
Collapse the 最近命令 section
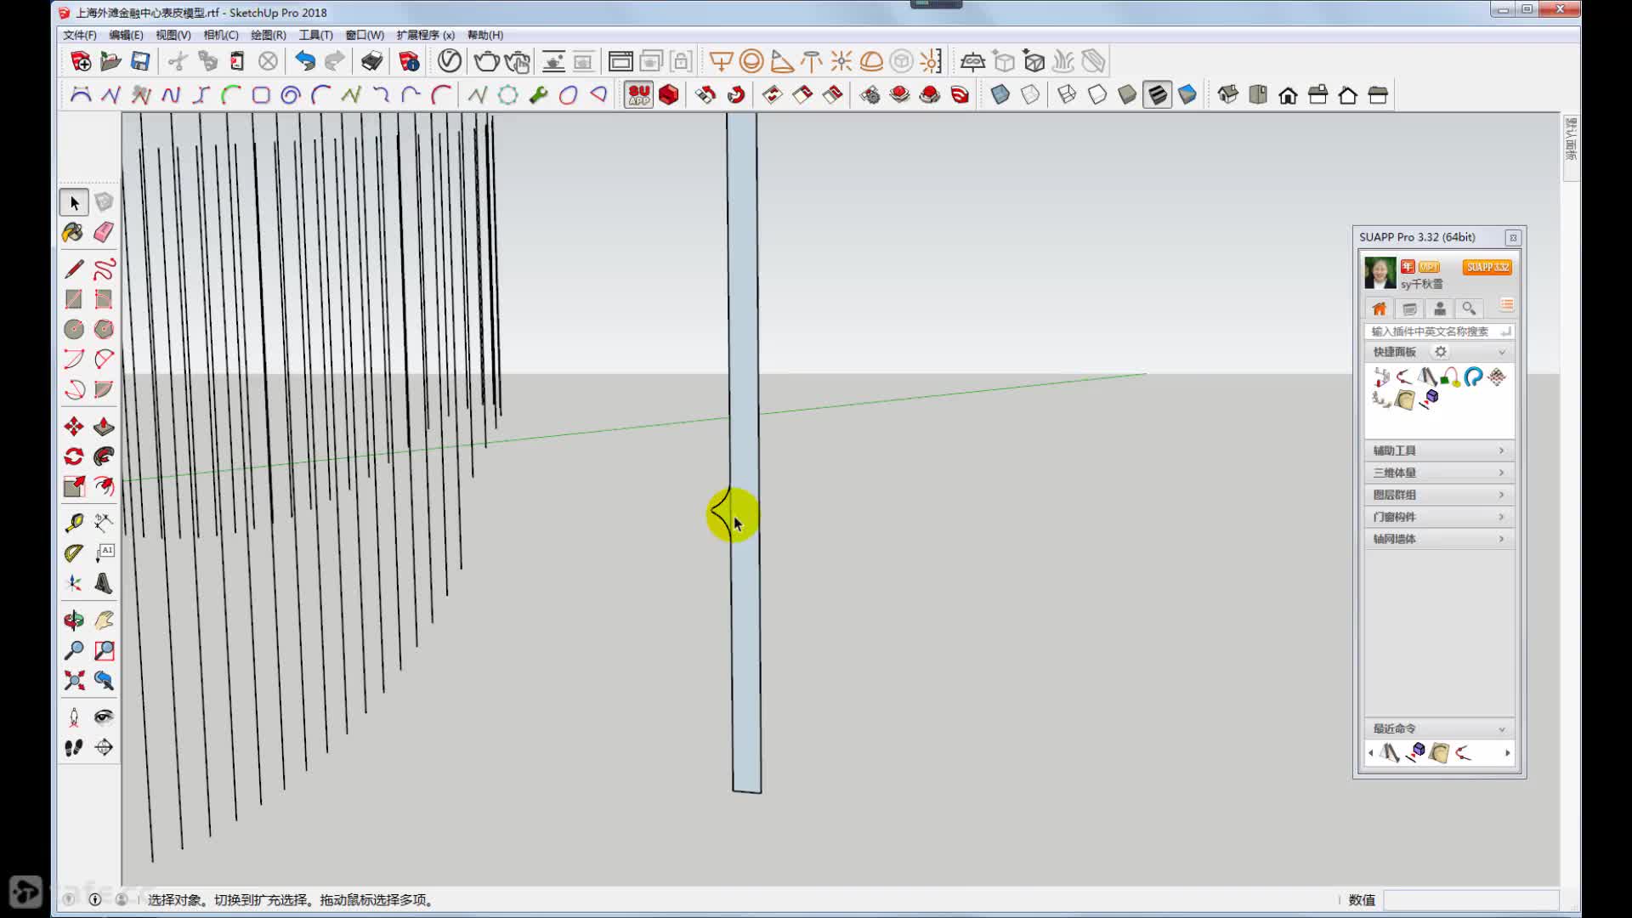(1502, 729)
